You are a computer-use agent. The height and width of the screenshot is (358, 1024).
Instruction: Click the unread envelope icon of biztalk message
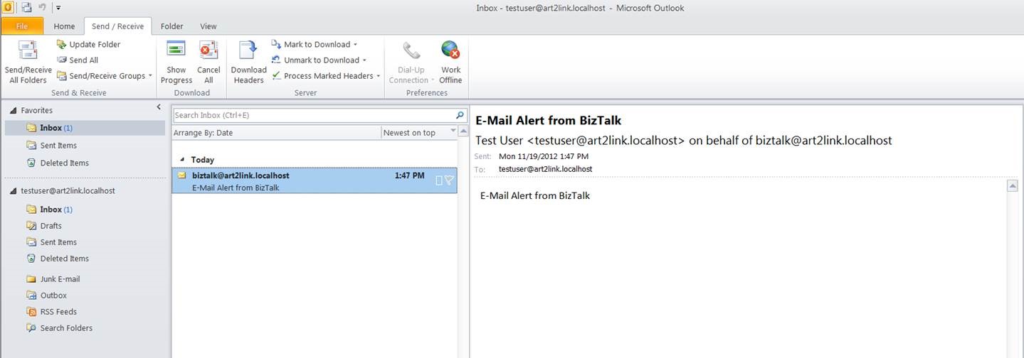[182, 175]
